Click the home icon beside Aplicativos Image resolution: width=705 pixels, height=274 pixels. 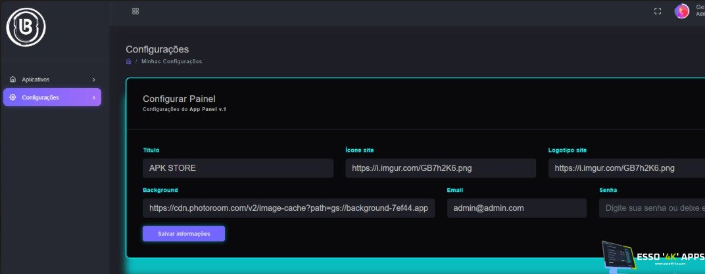click(12, 80)
